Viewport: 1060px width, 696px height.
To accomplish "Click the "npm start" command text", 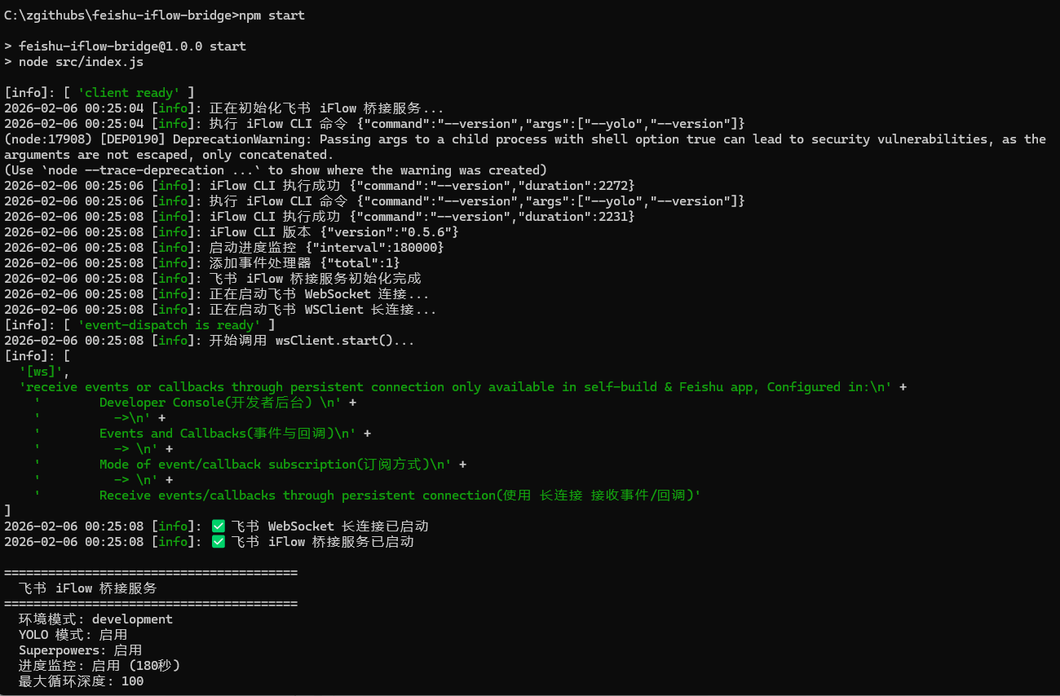I will [272, 15].
